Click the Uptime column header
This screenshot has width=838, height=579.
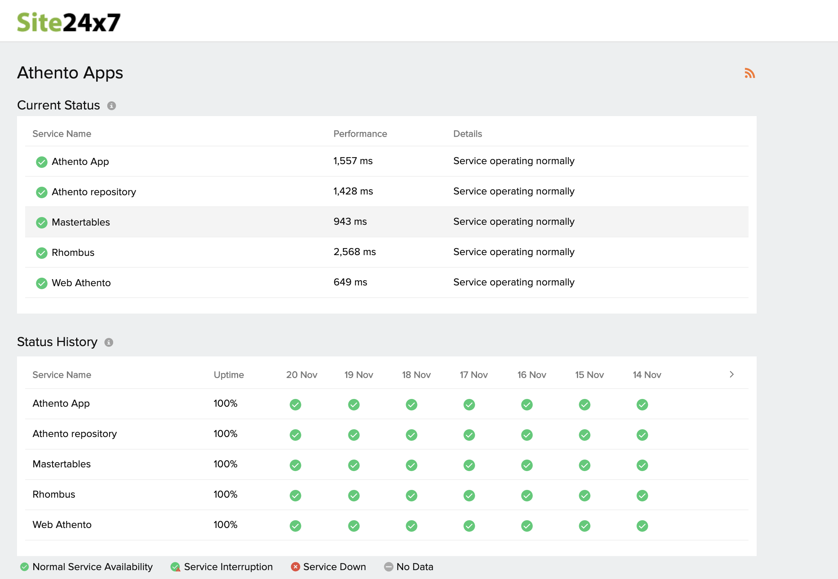tap(229, 375)
